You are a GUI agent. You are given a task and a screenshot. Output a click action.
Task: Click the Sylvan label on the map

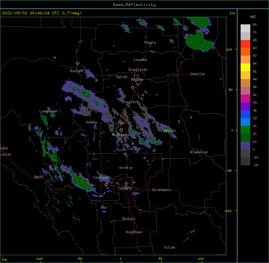click(122, 77)
